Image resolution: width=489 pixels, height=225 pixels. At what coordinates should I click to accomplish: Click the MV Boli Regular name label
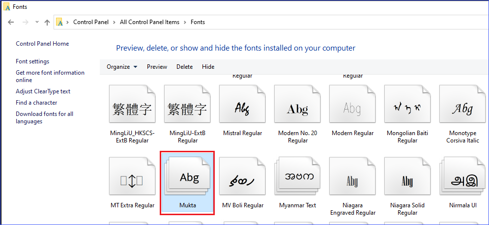click(x=243, y=205)
